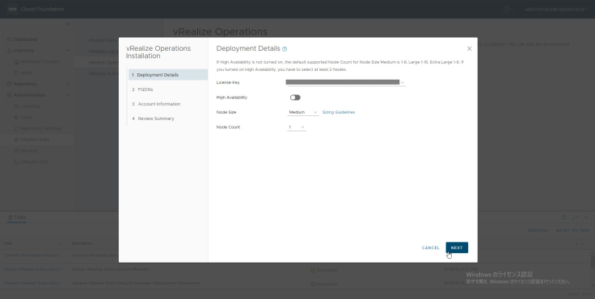Image resolution: width=595 pixels, height=299 pixels.
Task: Open Hosts in the sidebar
Action: coord(26,73)
